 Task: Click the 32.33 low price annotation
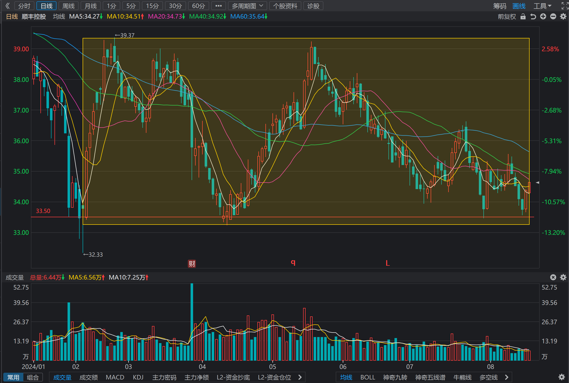[93, 255]
